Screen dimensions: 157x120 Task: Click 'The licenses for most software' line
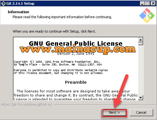[73, 91]
